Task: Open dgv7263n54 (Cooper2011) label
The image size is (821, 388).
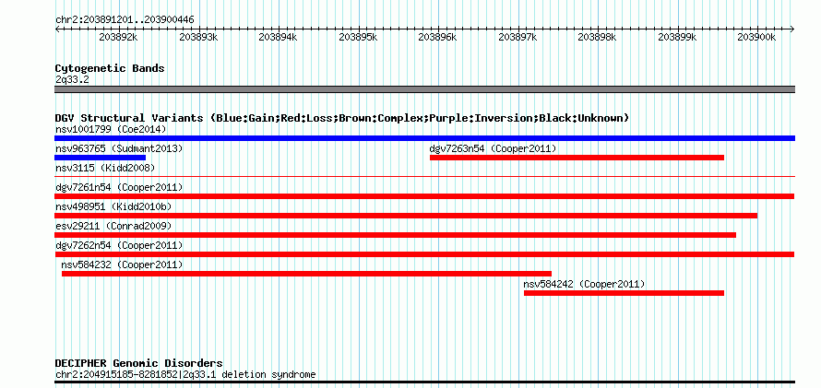Action: 493,148
